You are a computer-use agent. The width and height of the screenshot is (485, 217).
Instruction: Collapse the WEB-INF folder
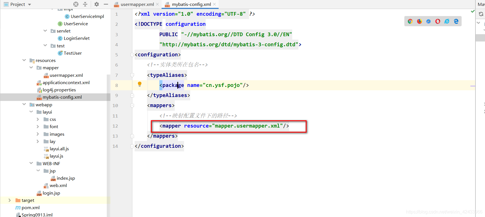[x=31, y=163]
